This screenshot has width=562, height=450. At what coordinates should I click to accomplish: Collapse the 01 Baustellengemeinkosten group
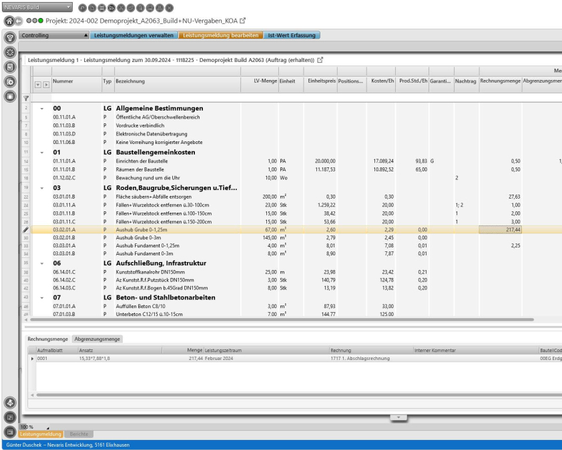[42, 153]
